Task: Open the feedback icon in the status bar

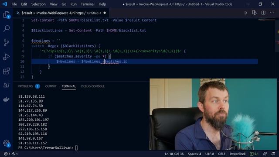Action: 265,154
